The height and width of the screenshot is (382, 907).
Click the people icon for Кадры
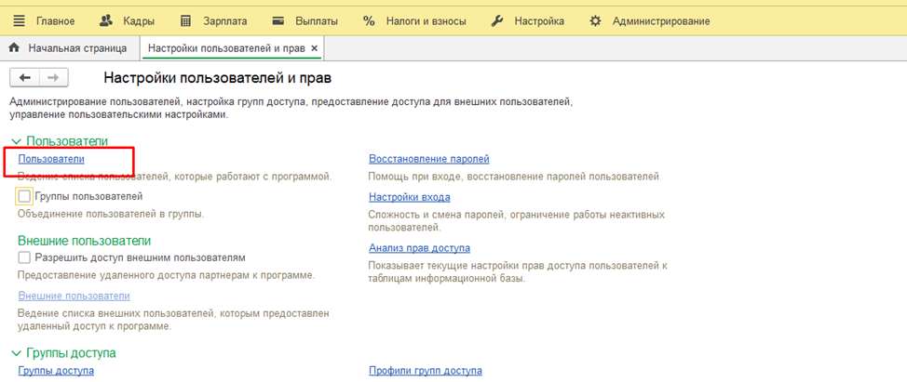(x=105, y=20)
